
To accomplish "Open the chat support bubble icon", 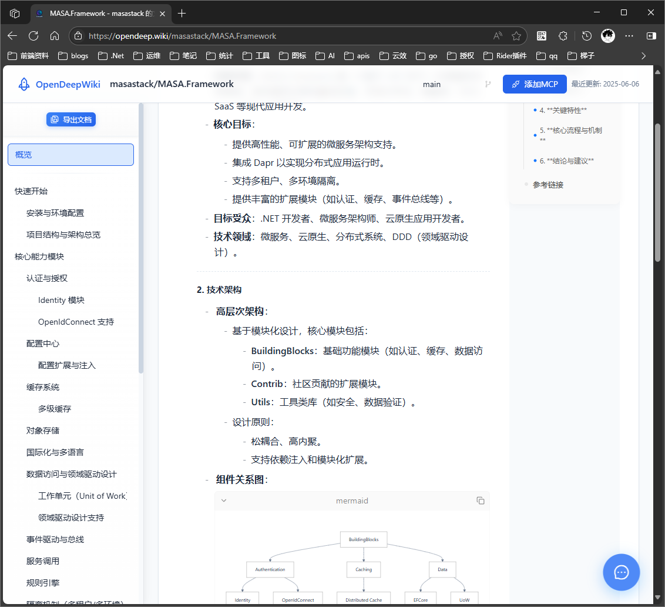I will (x=621, y=572).
